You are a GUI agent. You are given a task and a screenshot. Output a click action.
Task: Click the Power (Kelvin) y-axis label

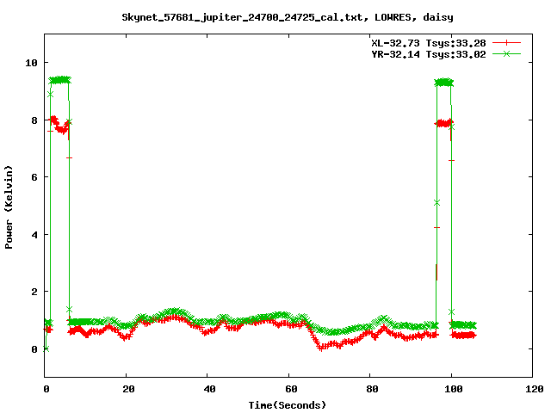click(9, 207)
